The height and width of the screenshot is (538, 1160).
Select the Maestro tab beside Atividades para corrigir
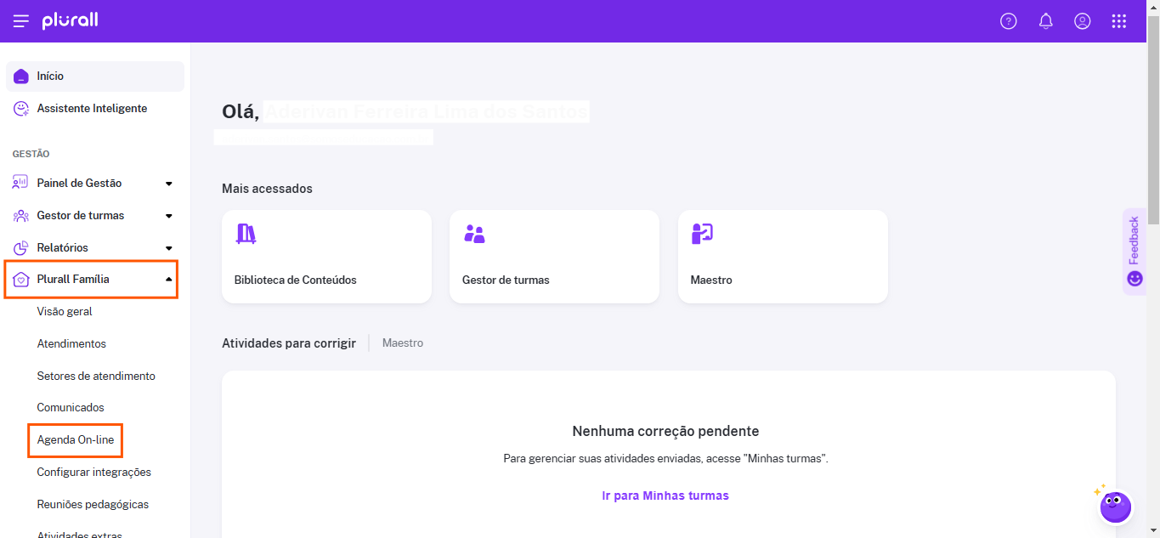pyautogui.click(x=403, y=343)
